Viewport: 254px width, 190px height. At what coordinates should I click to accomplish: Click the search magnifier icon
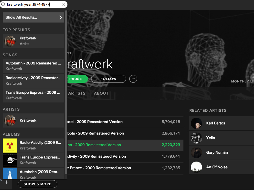coord(3,4)
